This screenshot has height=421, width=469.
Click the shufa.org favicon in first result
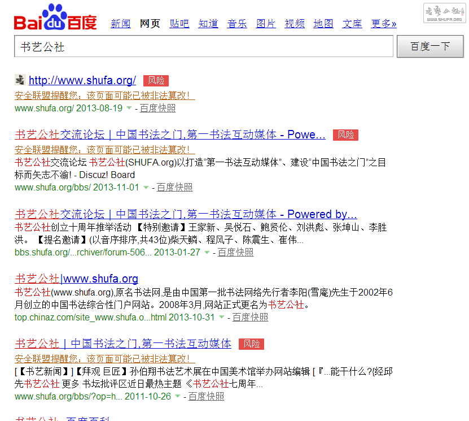20,80
